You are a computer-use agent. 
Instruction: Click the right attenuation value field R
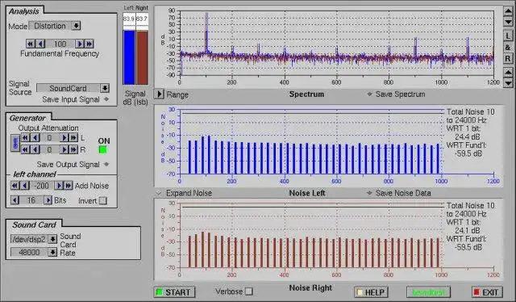[x=50, y=150]
